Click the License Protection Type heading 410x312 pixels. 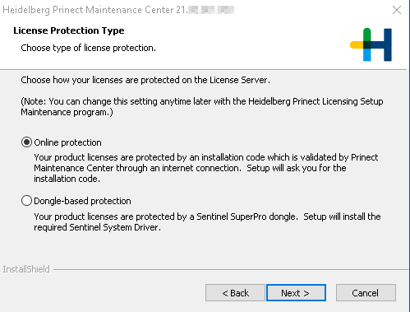69,30
